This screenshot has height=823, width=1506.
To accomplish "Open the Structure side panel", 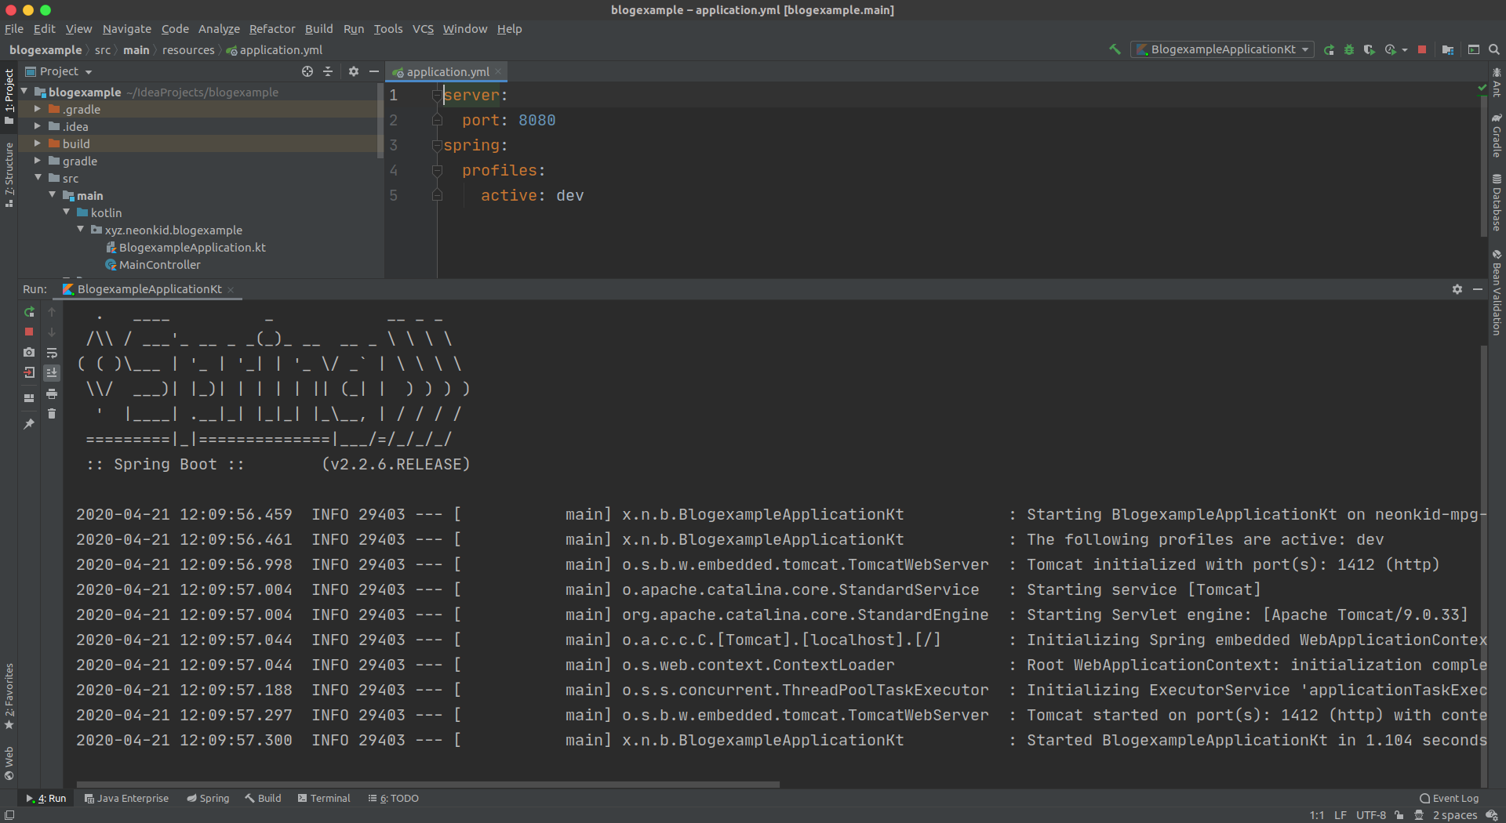I will click(x=9, y=174).
